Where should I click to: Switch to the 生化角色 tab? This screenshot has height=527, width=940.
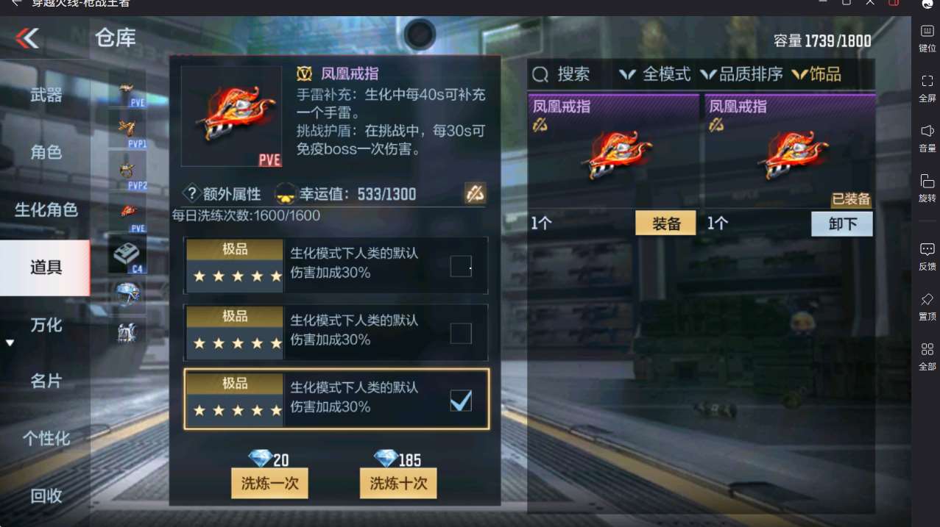46,209
